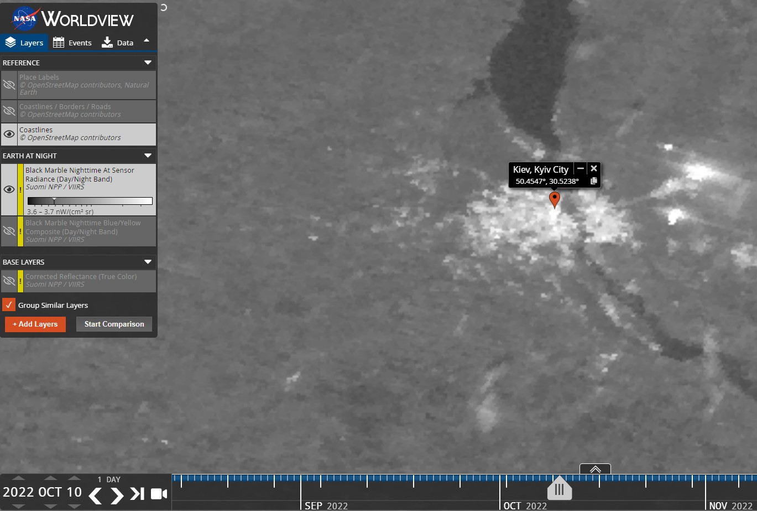Click SEP 2022 on the timeline
Screen dimensions: 757x511
tap(326, 505)
